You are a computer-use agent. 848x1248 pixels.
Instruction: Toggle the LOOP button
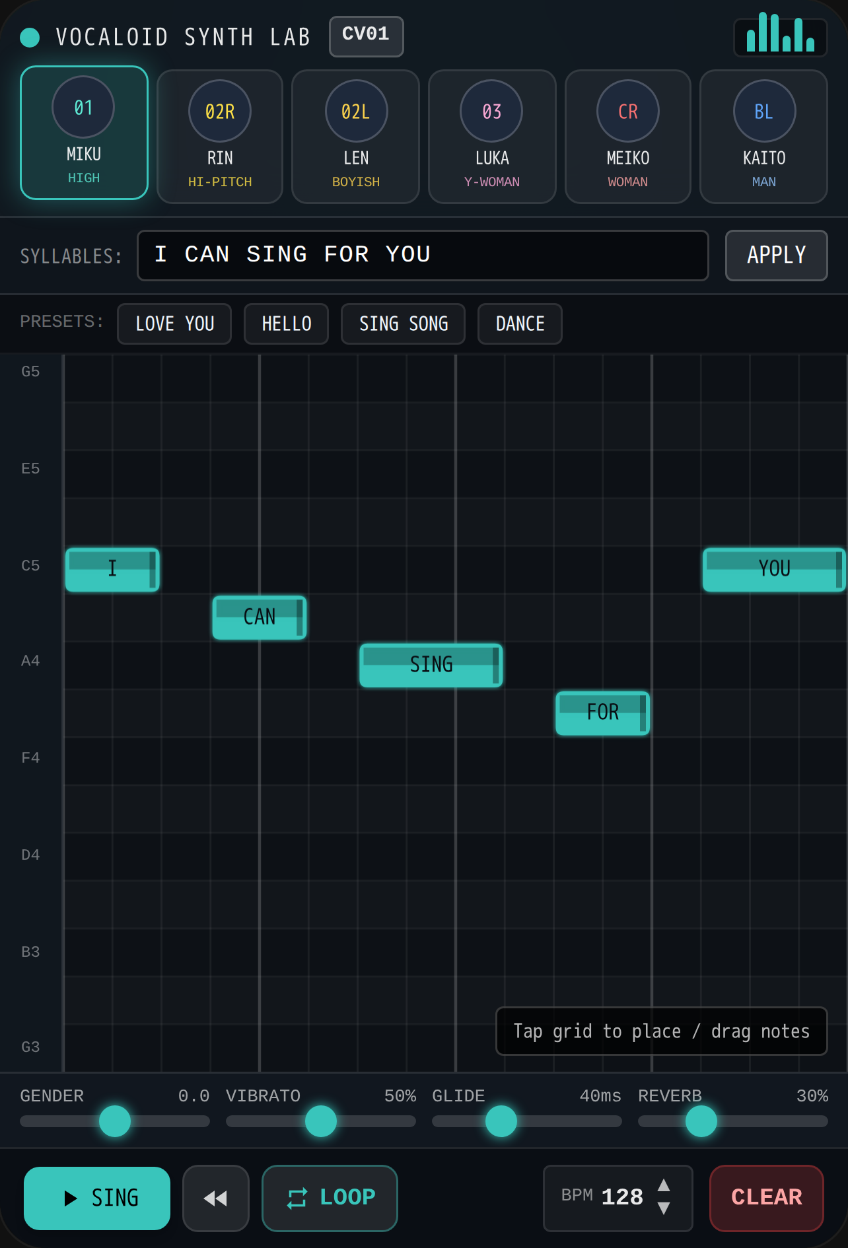(330, 1198)
